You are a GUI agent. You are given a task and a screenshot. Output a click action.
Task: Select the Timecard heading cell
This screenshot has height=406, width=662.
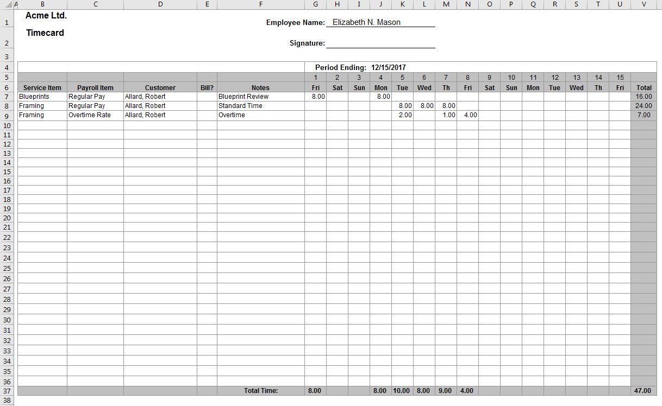pyautogui.click(x=45, y=33)
